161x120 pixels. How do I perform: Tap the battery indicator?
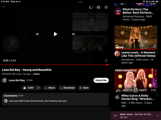tap(158, 2)
